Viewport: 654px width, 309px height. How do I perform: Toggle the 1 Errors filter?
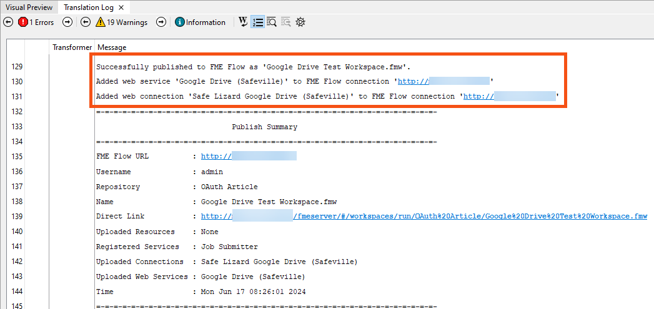(36, 22)
